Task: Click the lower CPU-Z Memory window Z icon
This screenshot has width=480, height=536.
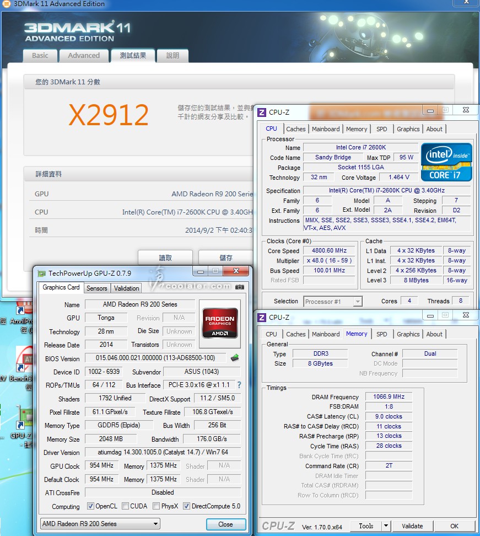Action: pos(262,317)
